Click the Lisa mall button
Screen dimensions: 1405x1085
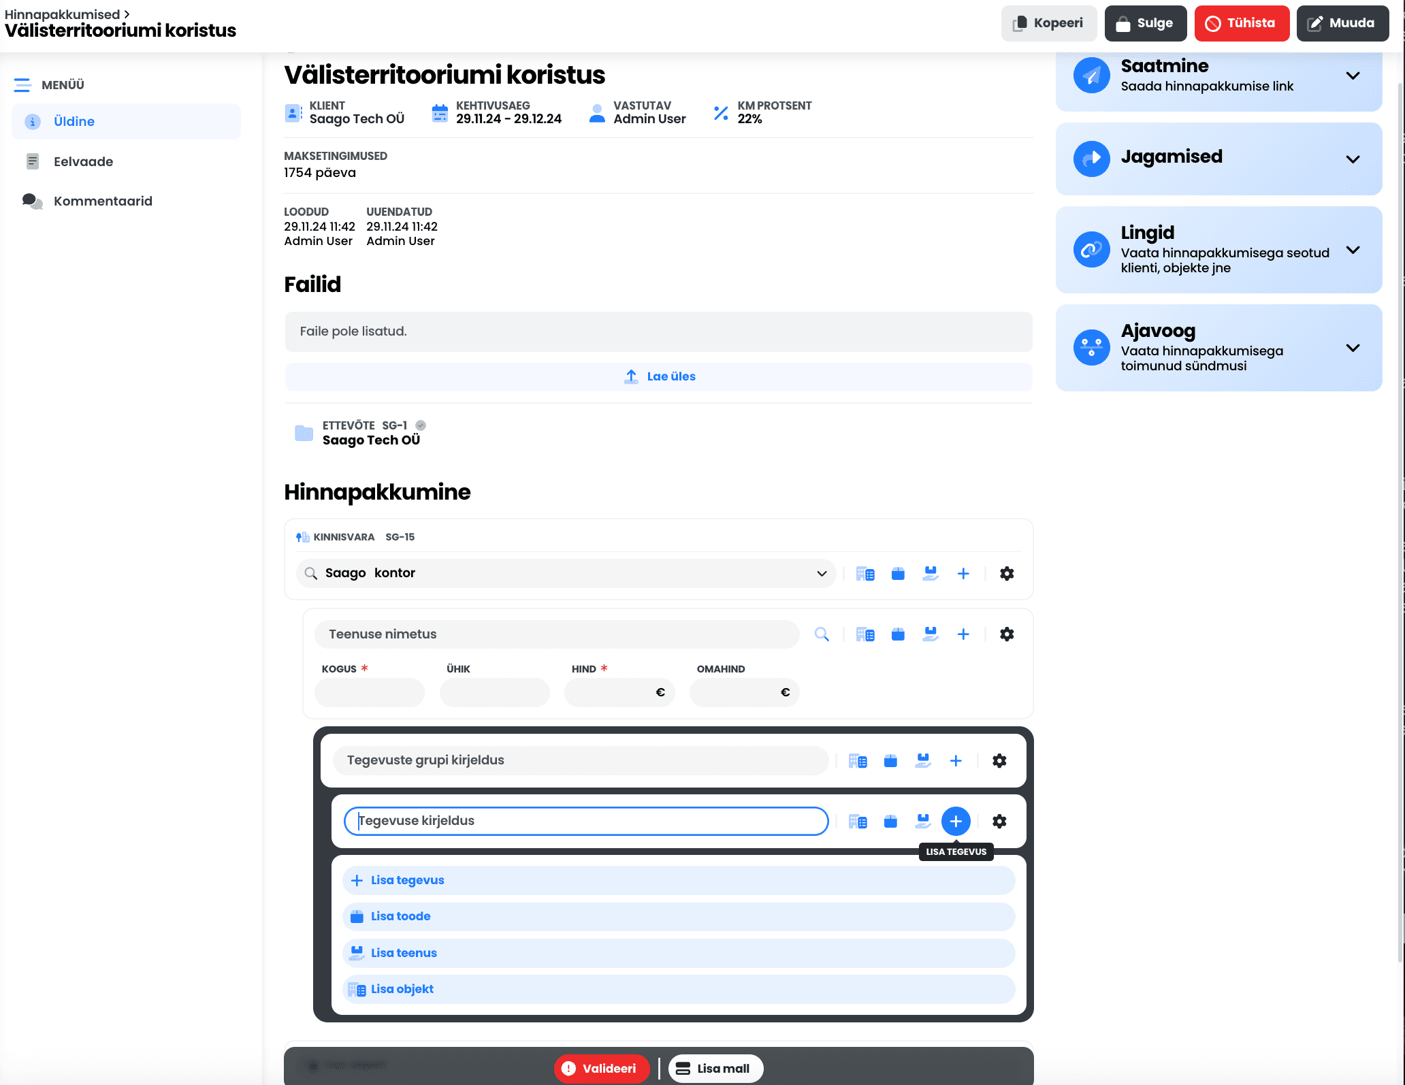(x=715, y=1069)
